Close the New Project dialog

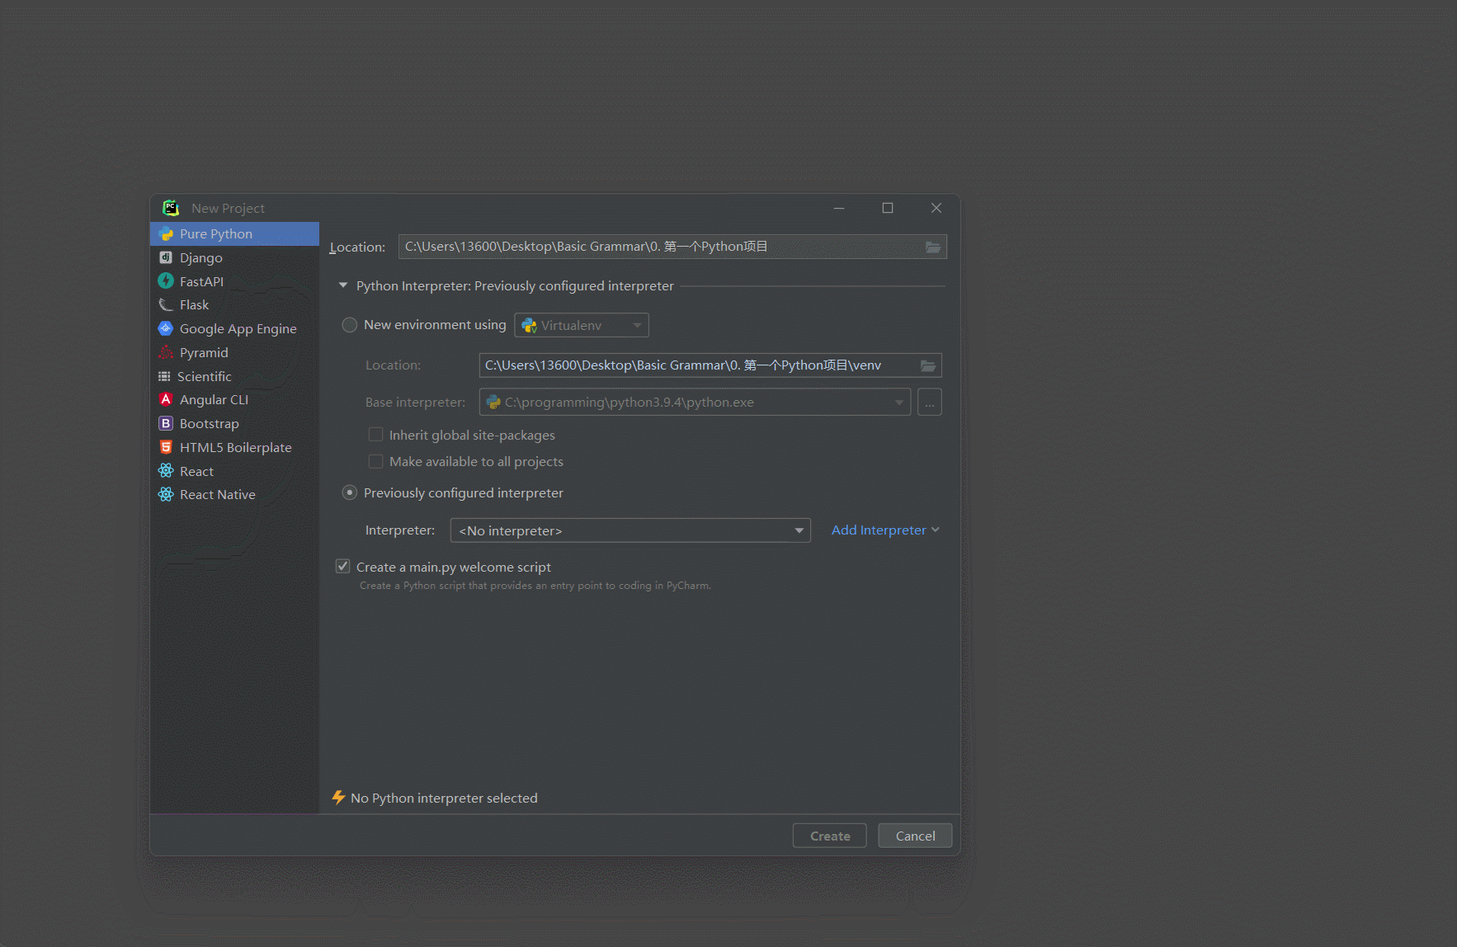pyautogui.click(x=936, y=208)
